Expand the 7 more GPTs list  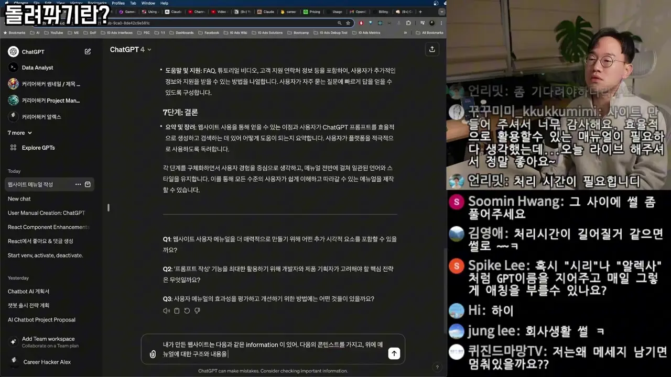click(x=20, y=133)
